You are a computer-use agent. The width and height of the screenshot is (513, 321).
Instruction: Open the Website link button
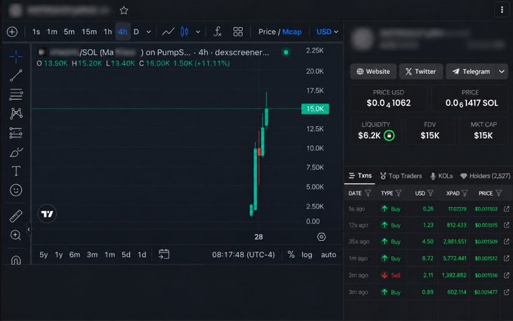tap(373, 71)
